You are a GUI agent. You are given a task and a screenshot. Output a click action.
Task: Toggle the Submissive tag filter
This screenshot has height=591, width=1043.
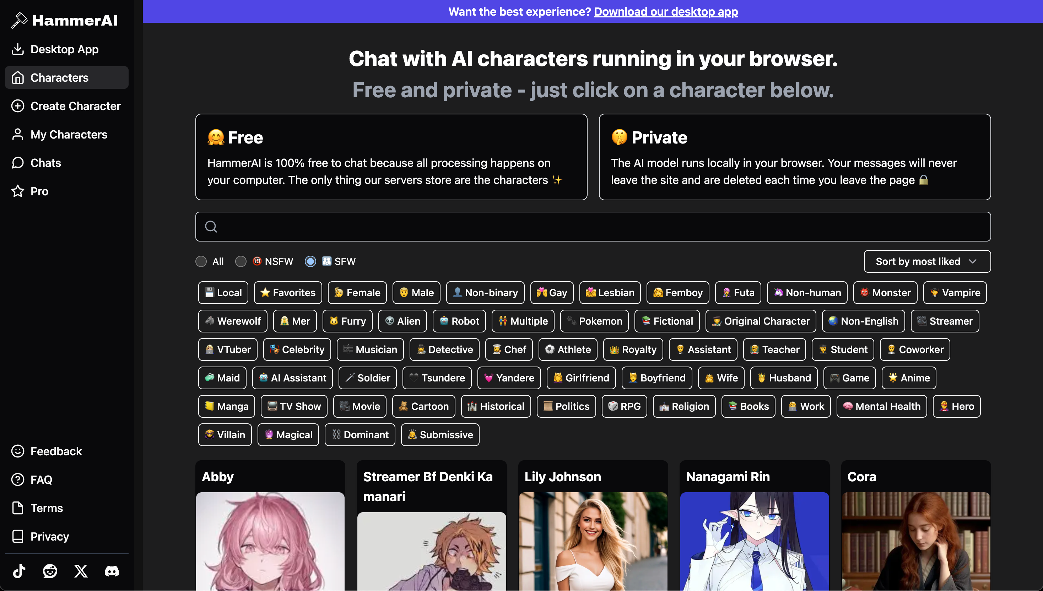click(440, 435)
